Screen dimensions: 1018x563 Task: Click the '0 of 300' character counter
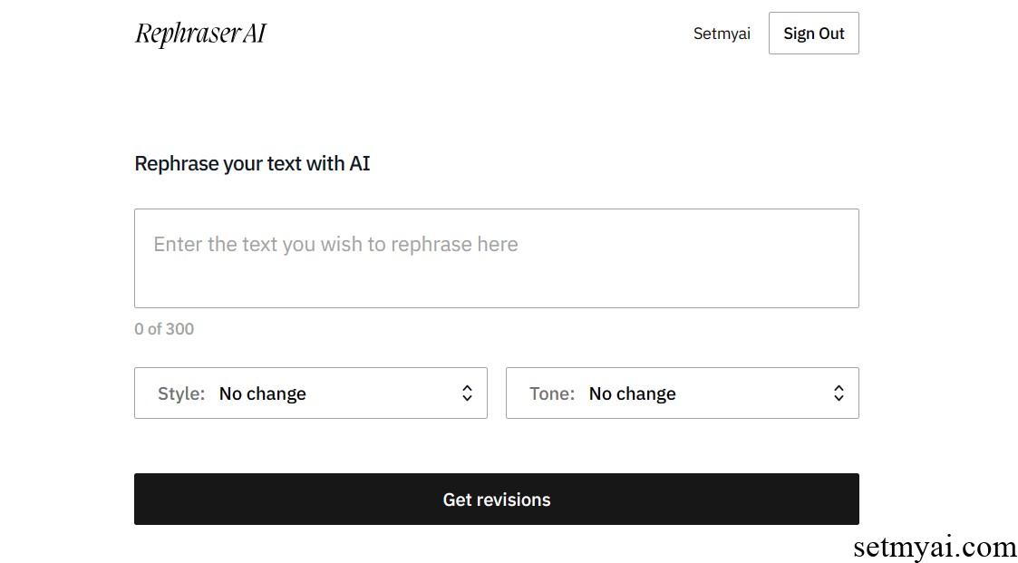(x=164, y=328)
